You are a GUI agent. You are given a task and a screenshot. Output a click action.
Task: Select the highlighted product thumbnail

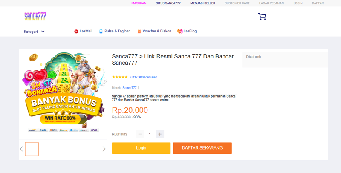(32, 149)
